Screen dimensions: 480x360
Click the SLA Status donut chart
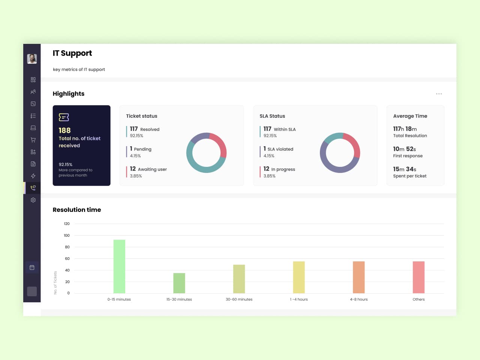[x=340, y=153]
